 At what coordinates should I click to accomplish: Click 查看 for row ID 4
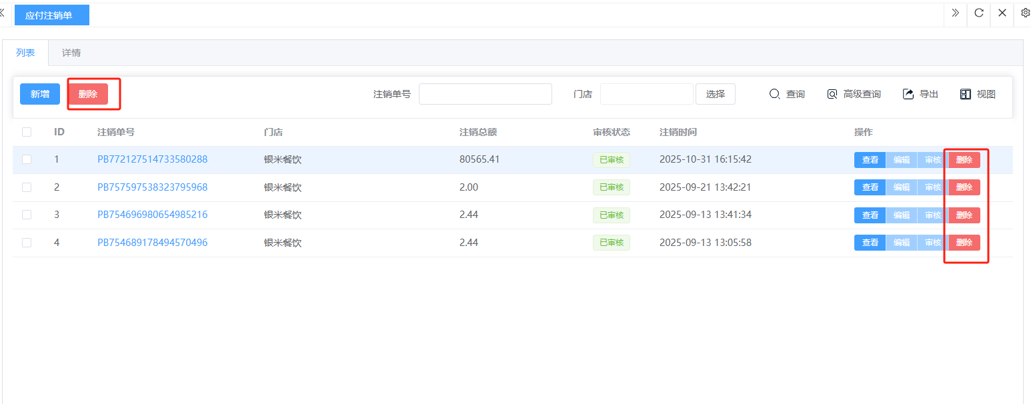[x=870, y=243]
